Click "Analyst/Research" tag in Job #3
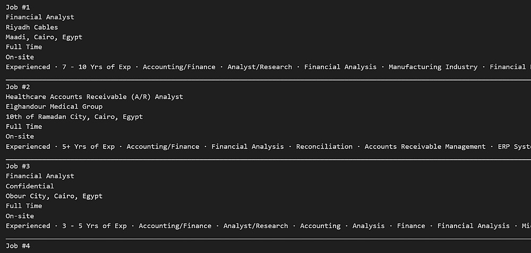531x253 pixels. coord(255,226)
